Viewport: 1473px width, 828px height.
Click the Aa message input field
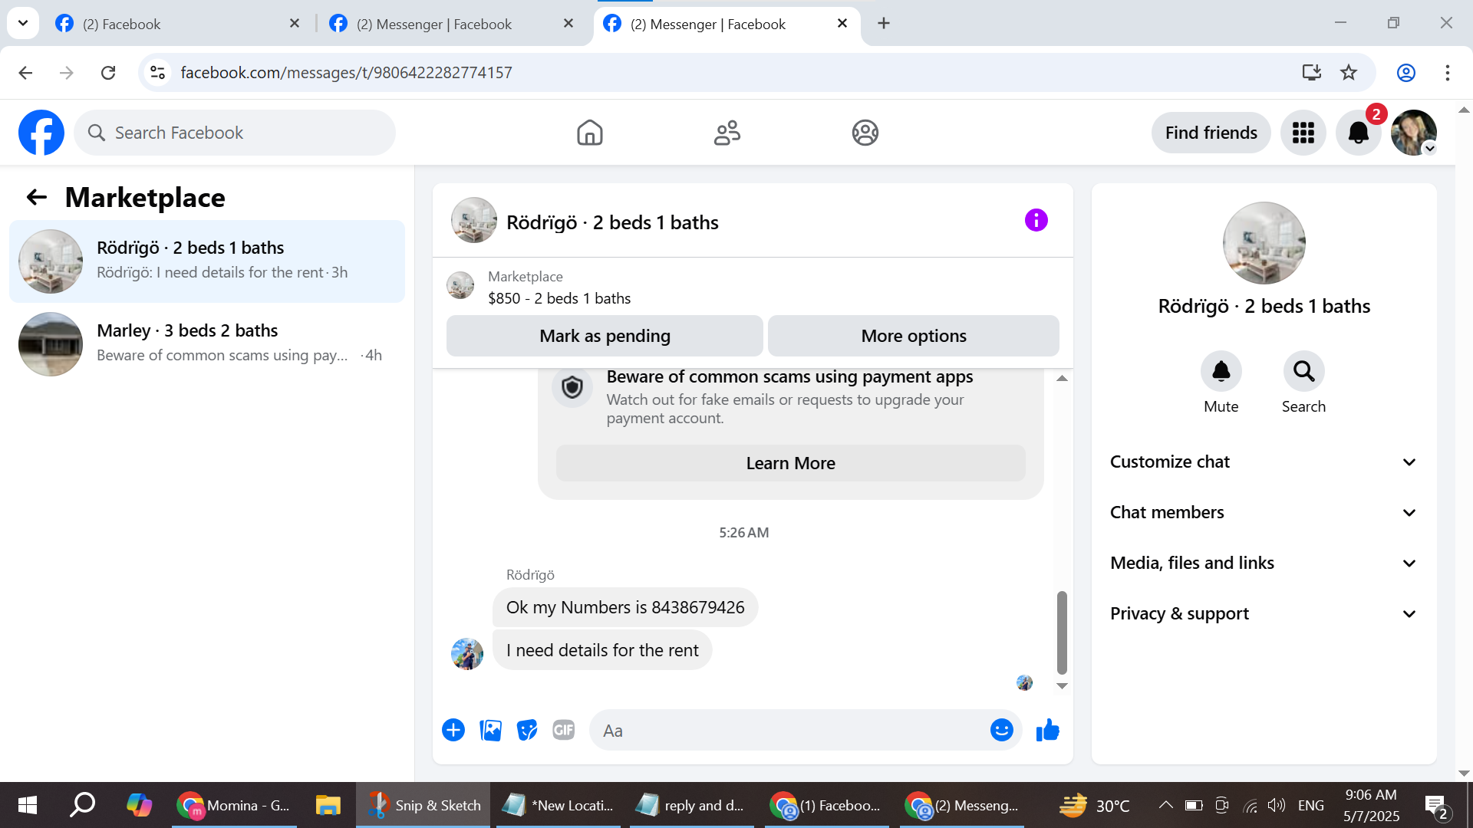click(x=790, y=731)
